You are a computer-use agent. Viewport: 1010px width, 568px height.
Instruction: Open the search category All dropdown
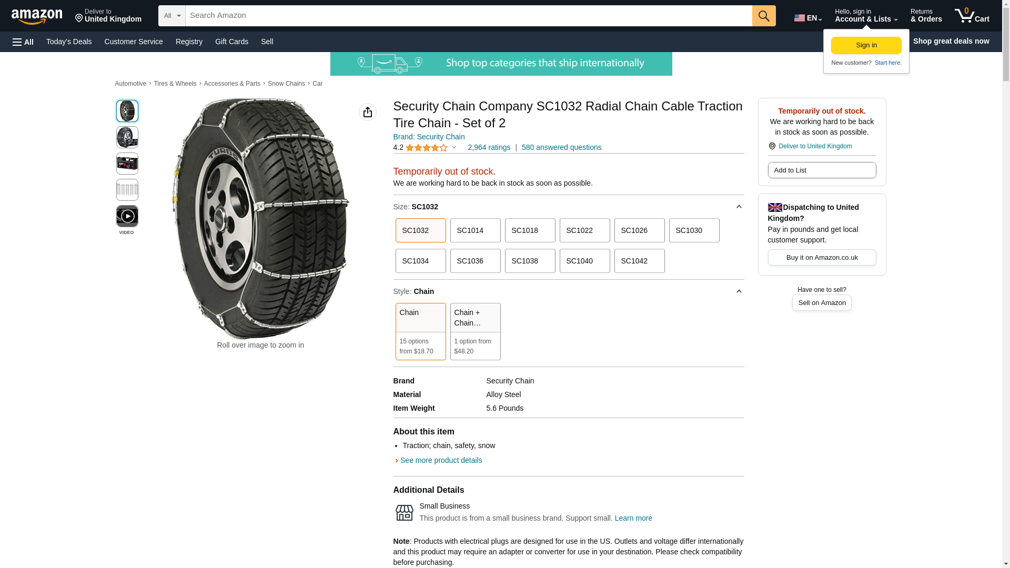pos(171,16)
